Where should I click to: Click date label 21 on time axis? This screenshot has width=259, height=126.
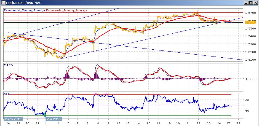pyautogui.click(x=188, y=123)
